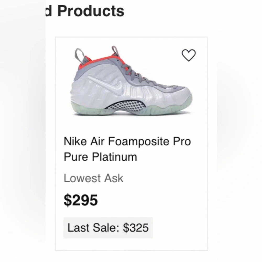Select the Lowest Ask label
The width and height of the screenshot is (262, 262).
pos(93,178)
